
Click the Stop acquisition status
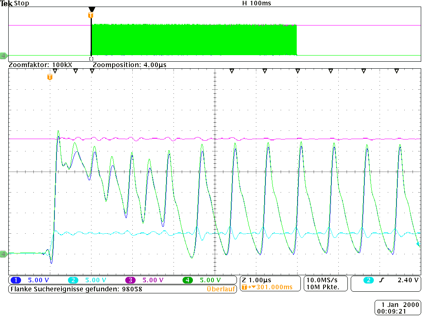coord(21,3)
